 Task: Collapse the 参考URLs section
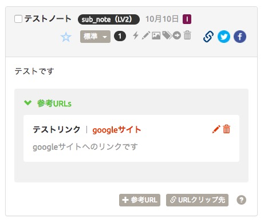(x=28, y=103)
